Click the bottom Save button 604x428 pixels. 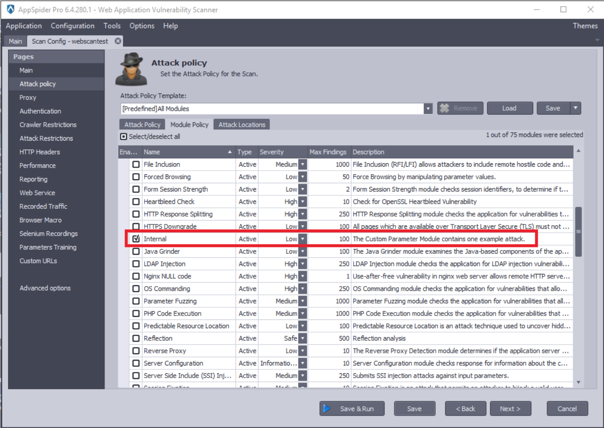pyautogui.click(x=415, y=408)
